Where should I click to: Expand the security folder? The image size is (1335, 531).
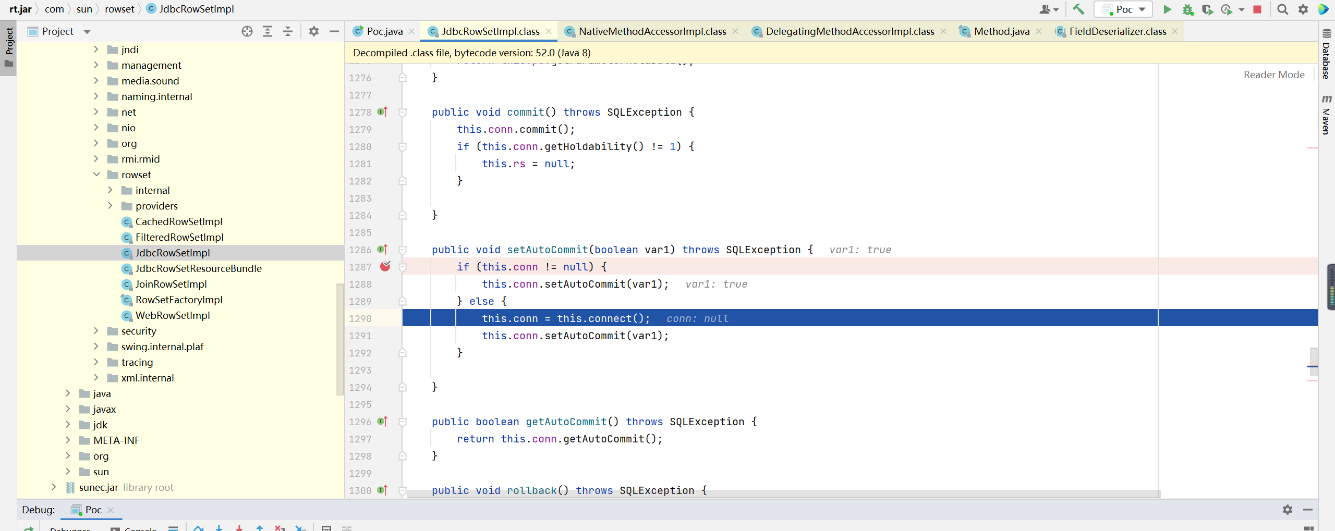pos(96,330)
